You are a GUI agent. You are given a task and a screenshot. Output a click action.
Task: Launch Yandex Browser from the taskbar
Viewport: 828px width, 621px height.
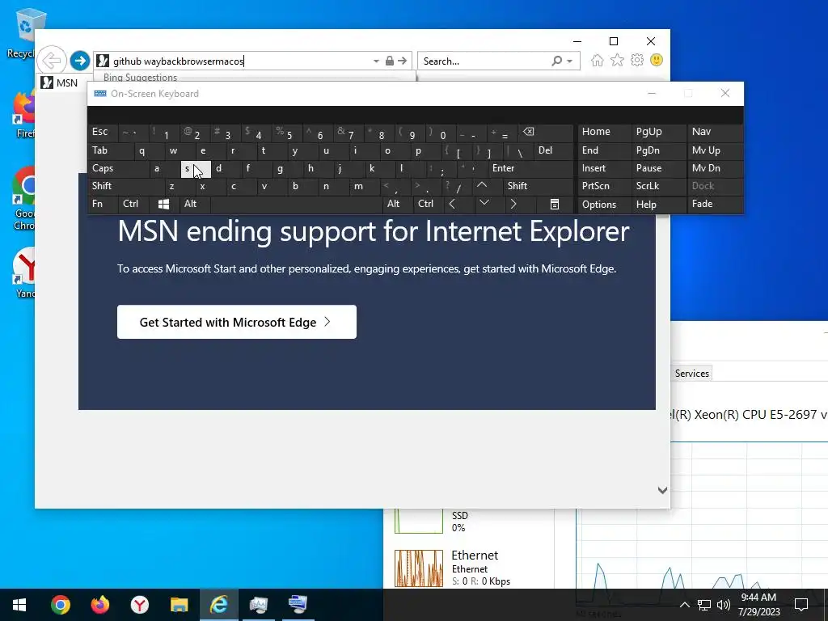139,605
